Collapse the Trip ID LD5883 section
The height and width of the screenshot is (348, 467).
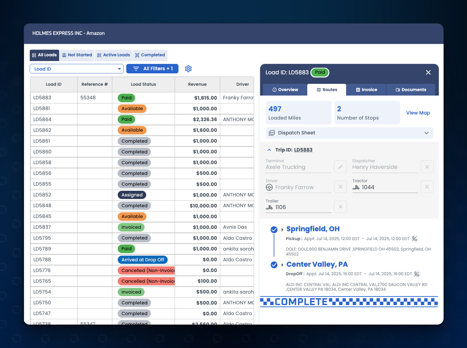click(x=269, y=150)
